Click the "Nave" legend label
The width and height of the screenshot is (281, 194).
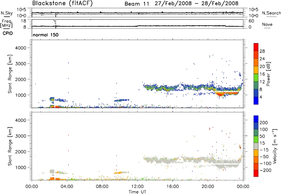tap(267, 25)
